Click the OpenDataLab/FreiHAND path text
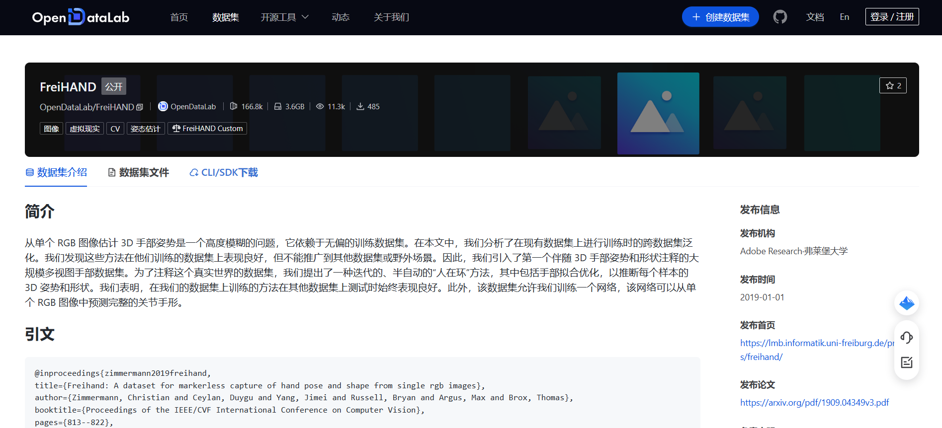 click(87, 107)
